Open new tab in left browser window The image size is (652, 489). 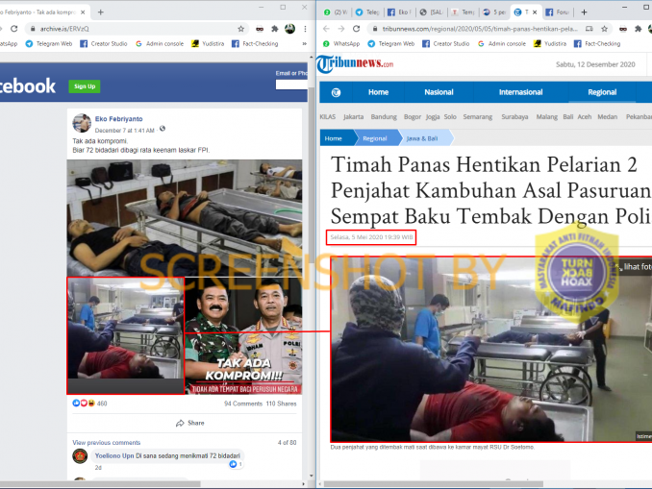point(101,12)
